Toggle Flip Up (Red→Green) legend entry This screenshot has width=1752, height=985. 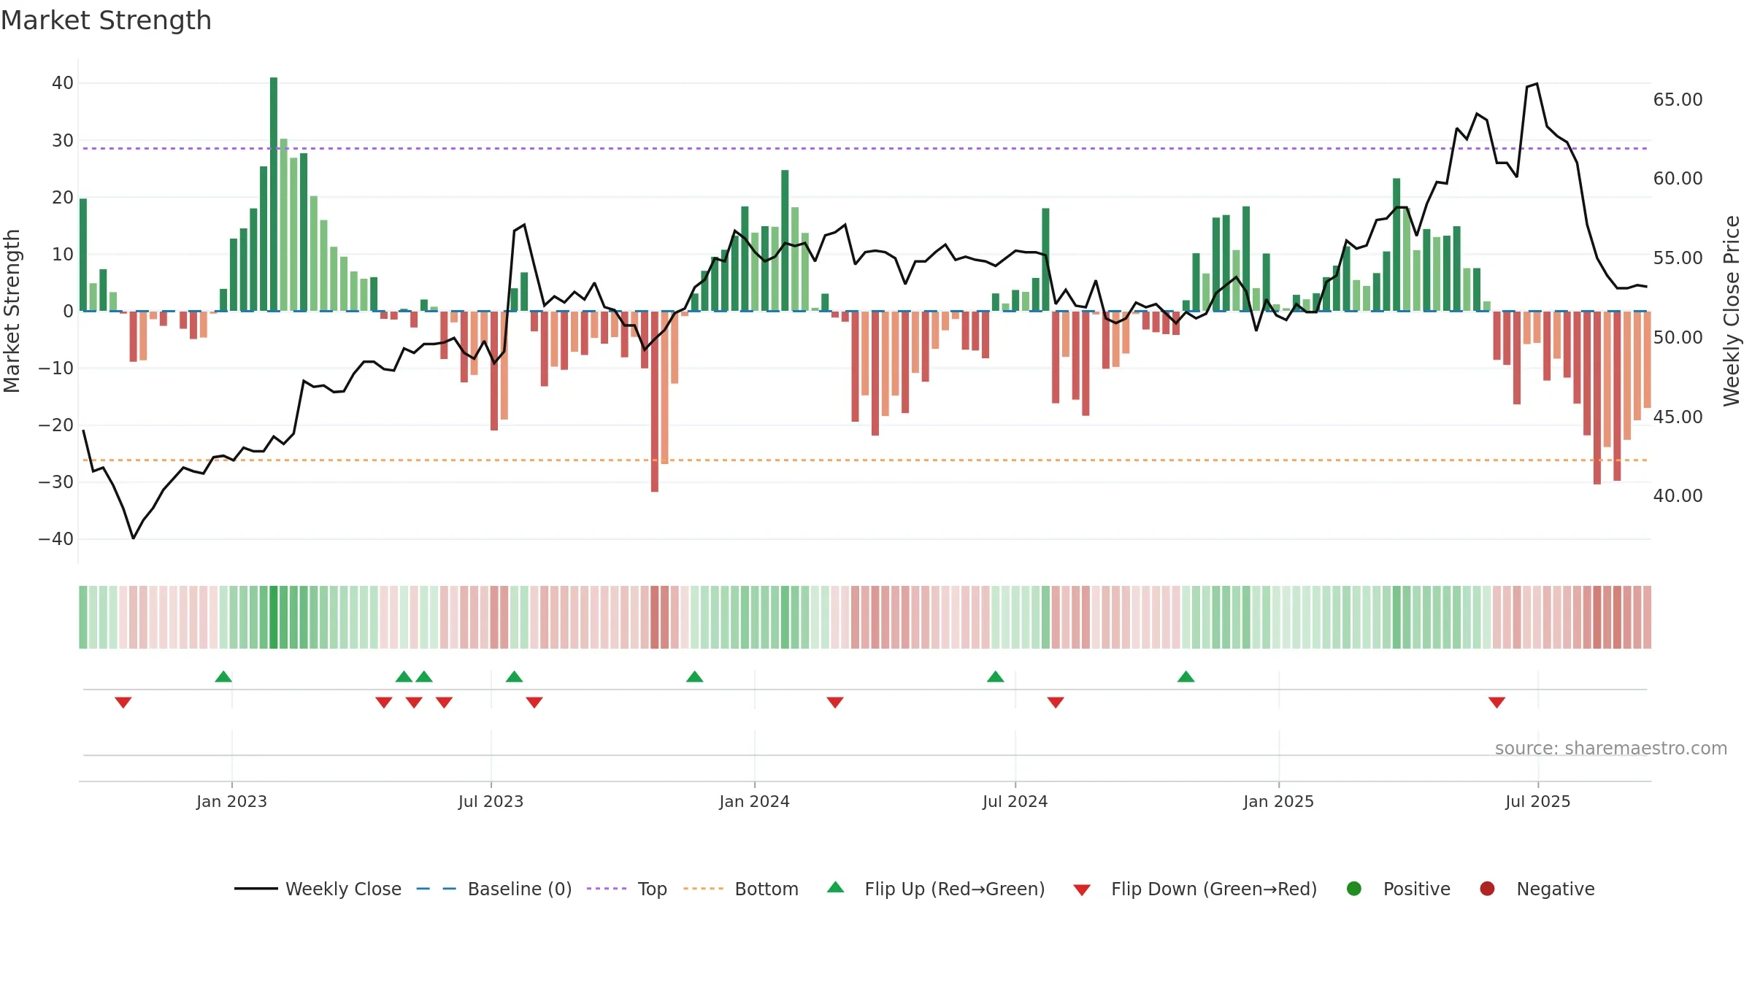point(936,889)
